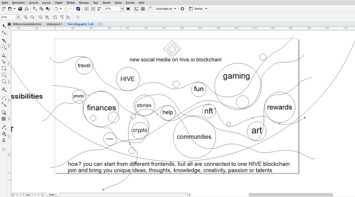Select the Polygon tool
This screenshot has width=355, height=197.
(x=4, y=81)
